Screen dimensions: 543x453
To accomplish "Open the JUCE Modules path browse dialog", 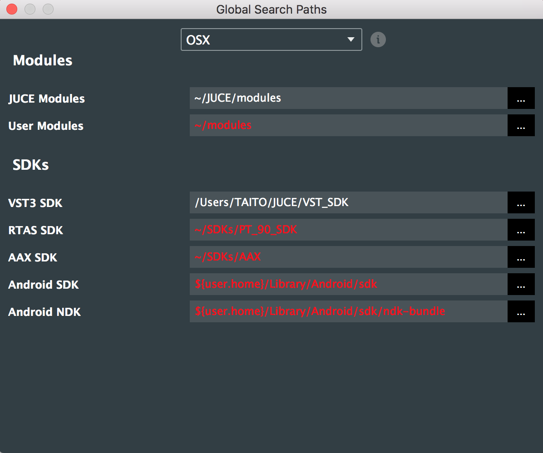I will tap(521, 98).
